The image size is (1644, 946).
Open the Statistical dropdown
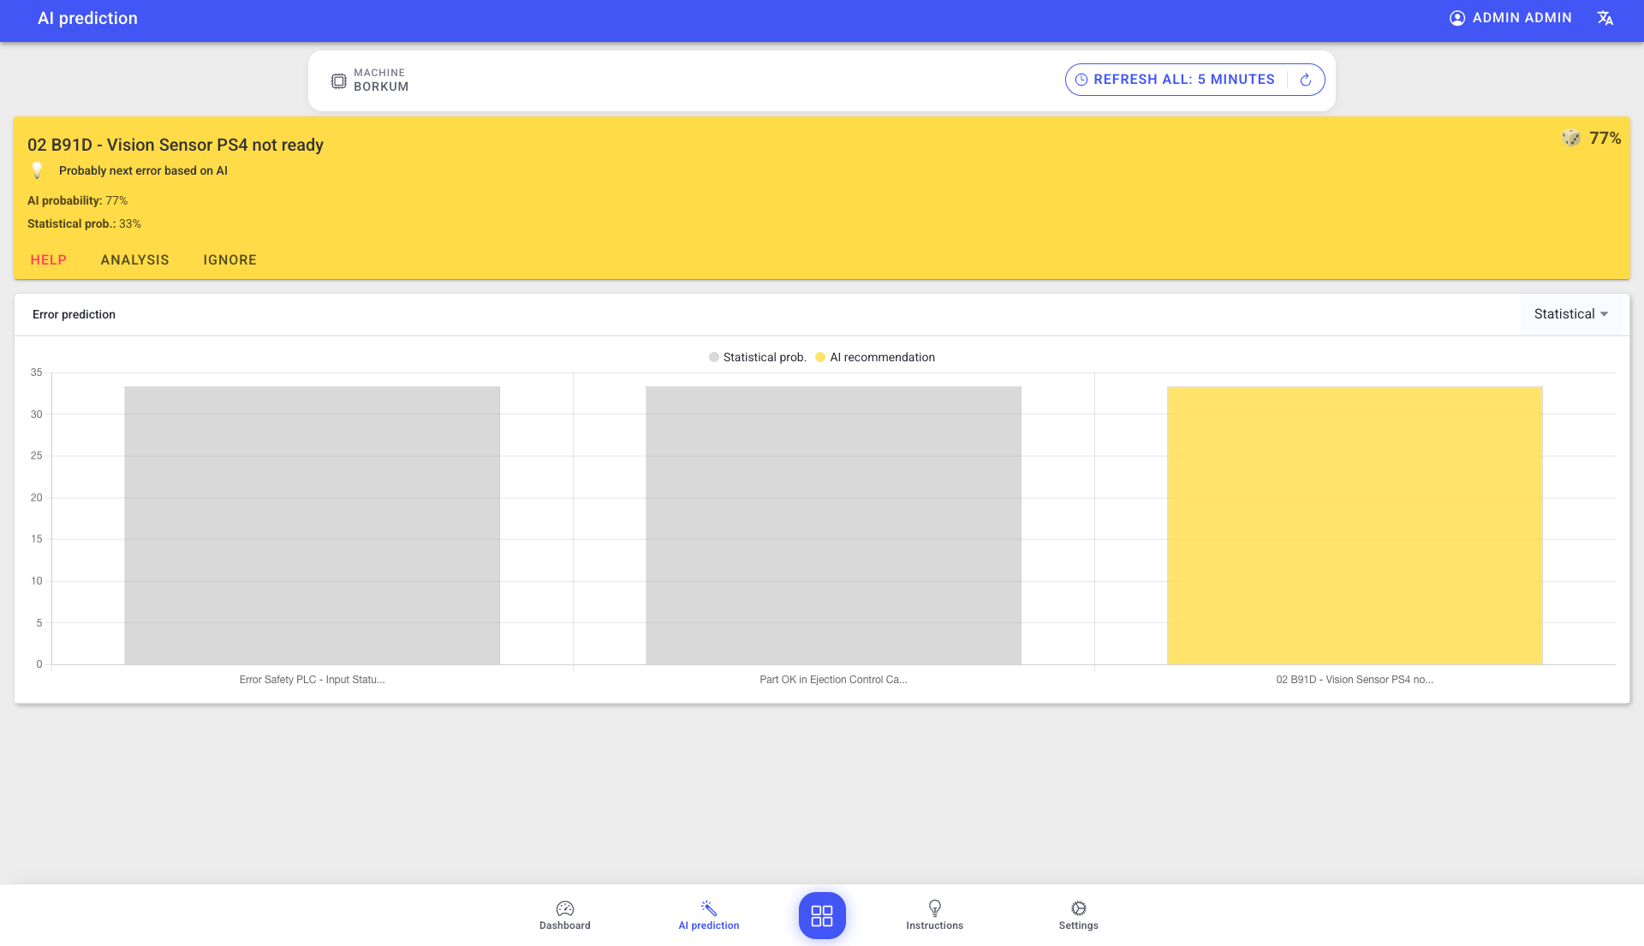point(1571,314)
